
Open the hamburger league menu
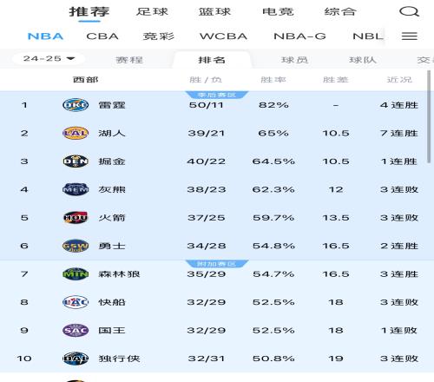[x=410, y=36]
